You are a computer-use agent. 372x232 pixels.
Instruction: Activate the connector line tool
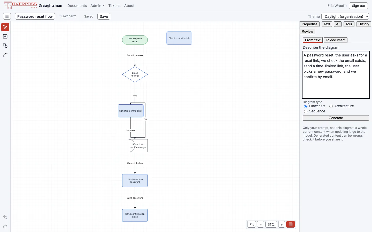tap(5, 55)
